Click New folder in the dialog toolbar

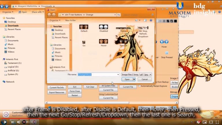[71, 20]
